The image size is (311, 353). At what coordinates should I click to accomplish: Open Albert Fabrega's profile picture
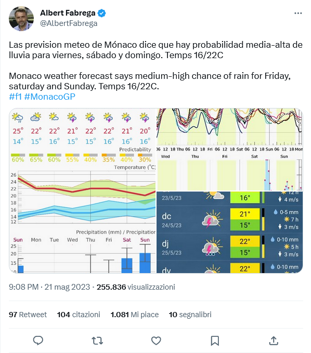(x=21, y=19)
